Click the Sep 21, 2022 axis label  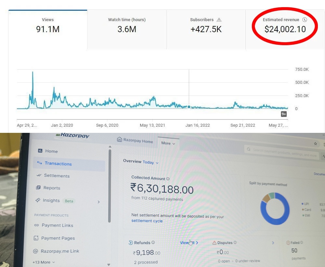(243, 125)
